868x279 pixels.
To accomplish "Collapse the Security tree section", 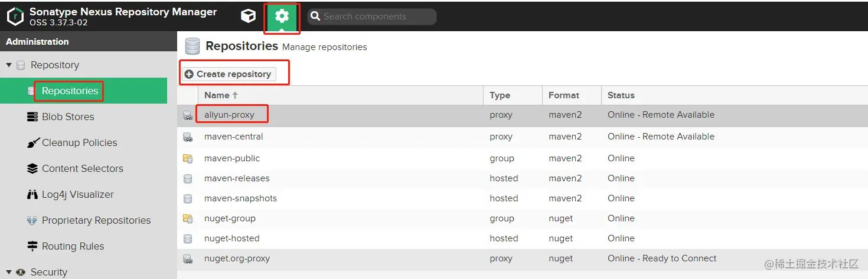I will [x=9, y=272].
